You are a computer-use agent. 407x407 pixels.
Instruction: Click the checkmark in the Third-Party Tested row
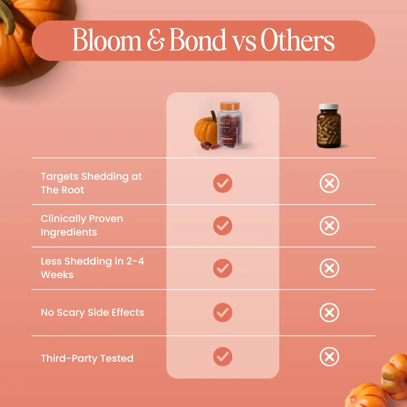pyautogui.click(x=223, y=357)
